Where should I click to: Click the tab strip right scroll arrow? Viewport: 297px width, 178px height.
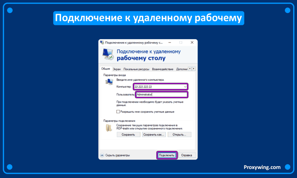(193, 69)
